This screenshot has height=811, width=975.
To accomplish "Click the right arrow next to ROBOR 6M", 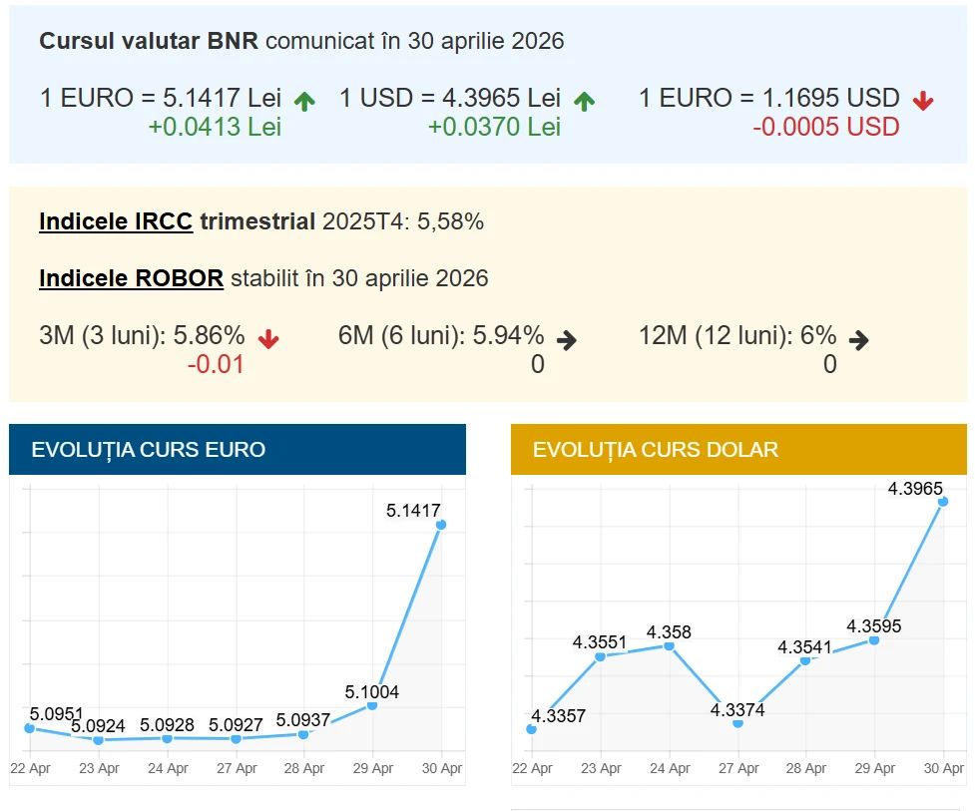I will pyautogui.click(x=567, y=339).
